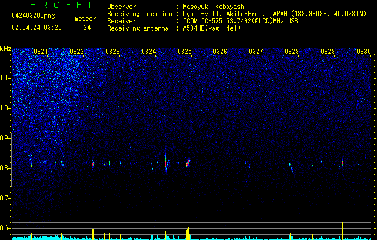Click the tallest yellow spike after 0329
The height and width of the screenshot is (240, 377).
pos(342,229)
